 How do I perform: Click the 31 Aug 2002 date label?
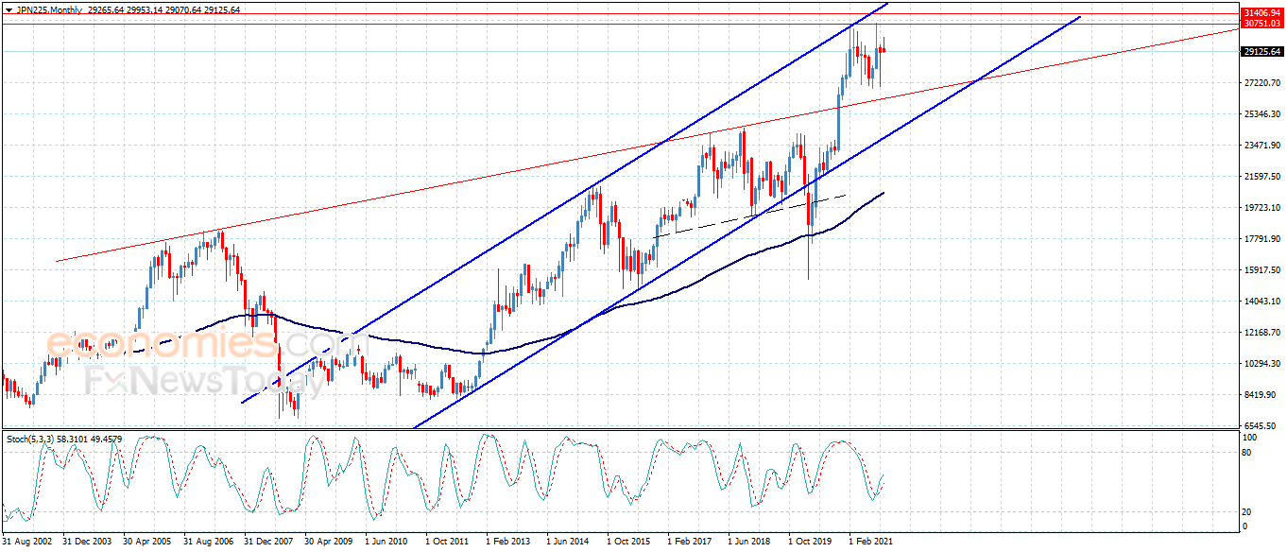click(x=28, y=542)
